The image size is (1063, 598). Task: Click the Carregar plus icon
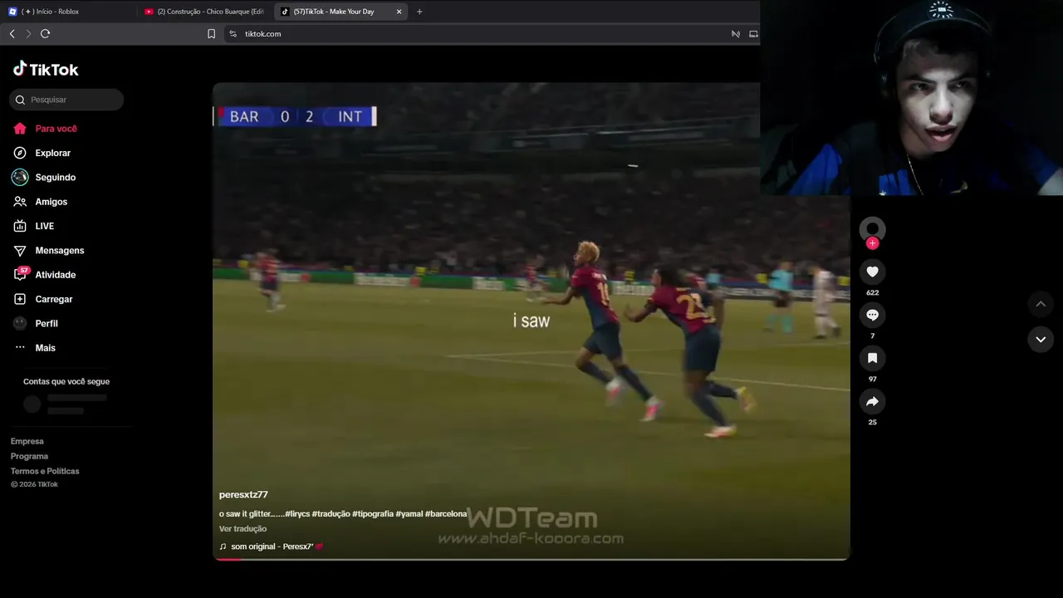click(20, 299)
